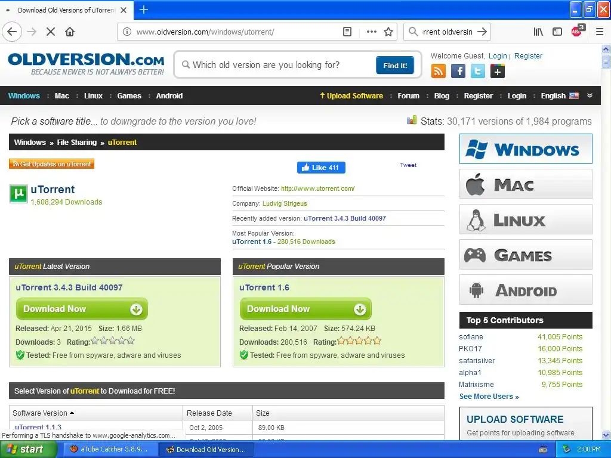
Task: Download Now for uTorrent 3.4.3 Build 40097
Action: 82,309
